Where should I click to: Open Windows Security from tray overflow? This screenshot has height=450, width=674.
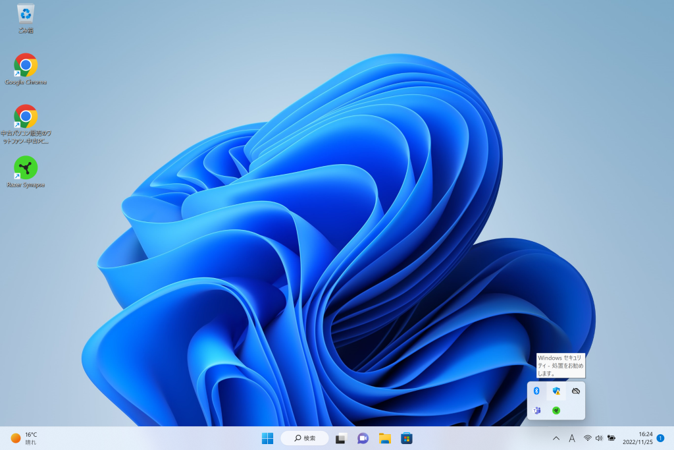(x=556, y=391)
